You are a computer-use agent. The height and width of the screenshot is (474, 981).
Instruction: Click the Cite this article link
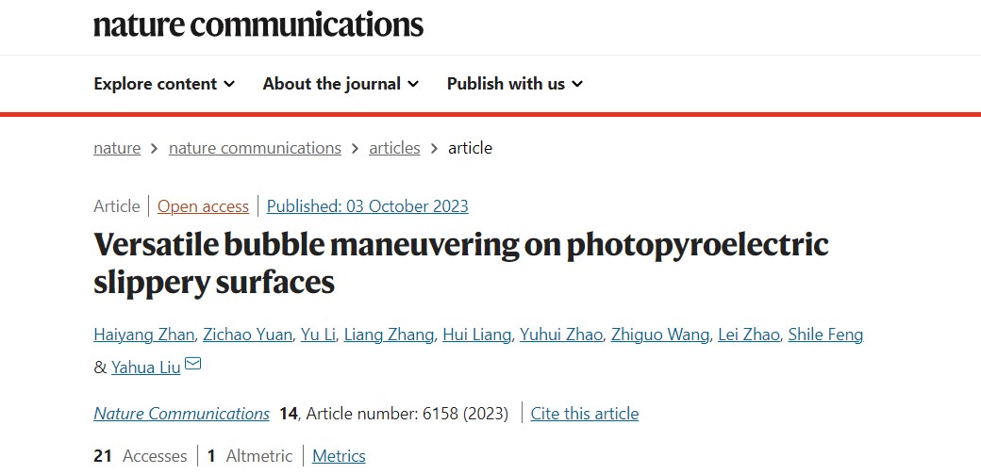585,414
